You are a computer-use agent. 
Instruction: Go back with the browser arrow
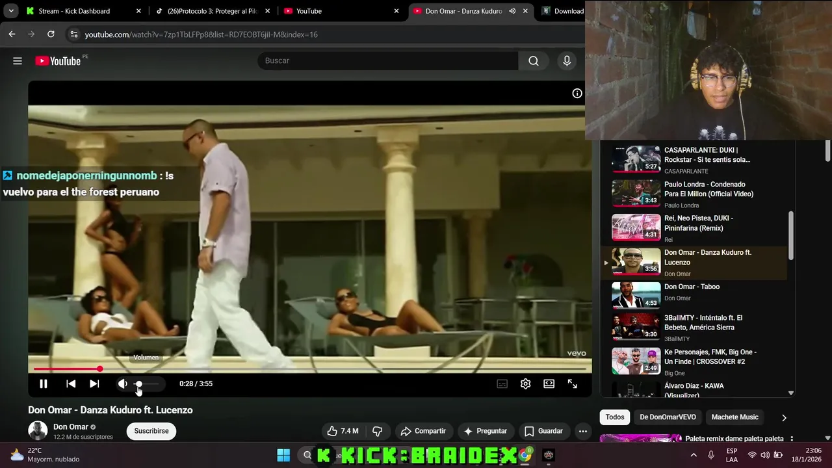[x=12, y=34]
